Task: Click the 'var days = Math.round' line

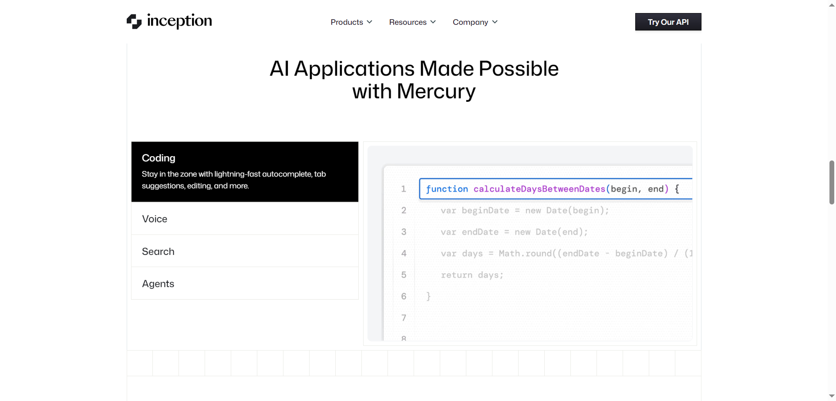Action: click(x=566, y=253)
